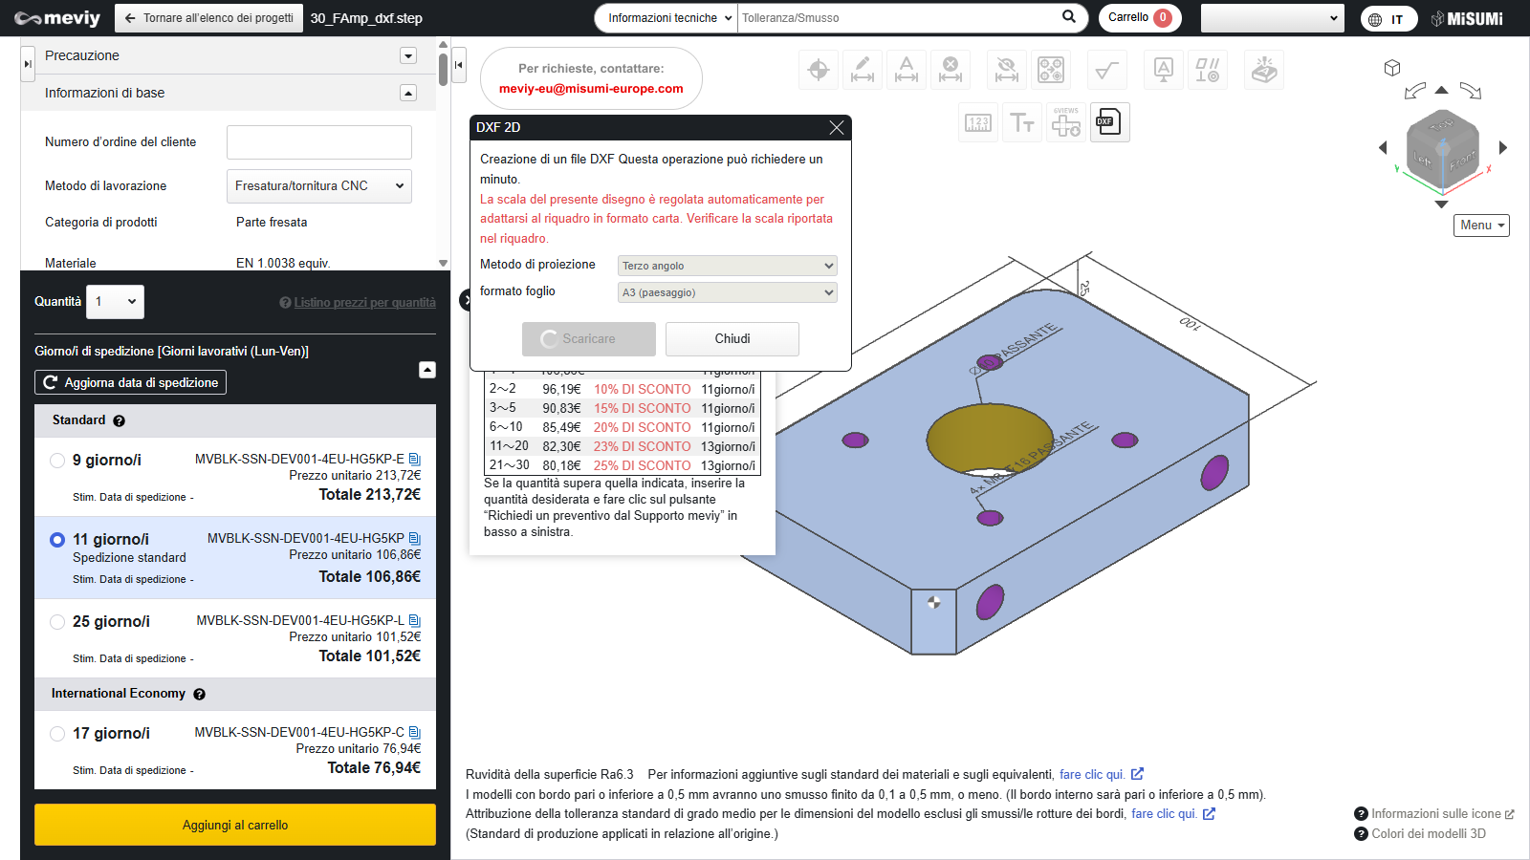
Task: Open the Metodo di proiezione dropdown
Action: pyautogui.click(x=727, y=266)
